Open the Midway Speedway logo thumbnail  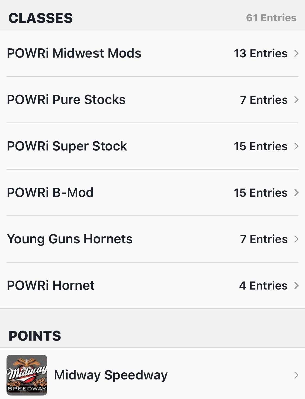point(27,375)
